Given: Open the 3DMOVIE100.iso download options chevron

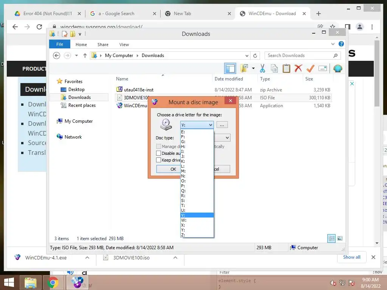Looking at the screenshot, I should 175,258.
